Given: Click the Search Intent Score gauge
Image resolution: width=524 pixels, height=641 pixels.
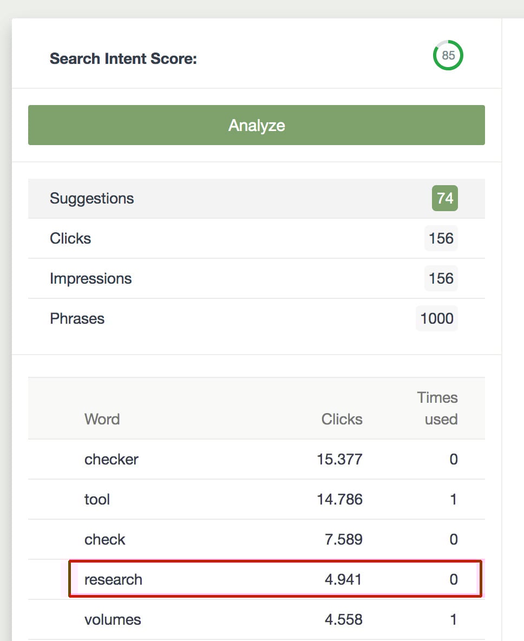Looking at the screenshot, I should click(448, 55).
